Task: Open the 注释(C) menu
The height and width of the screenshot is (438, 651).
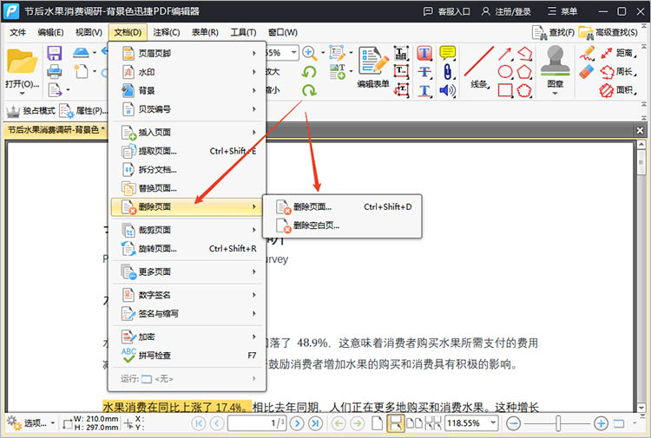Action: [x=167, y=32]
